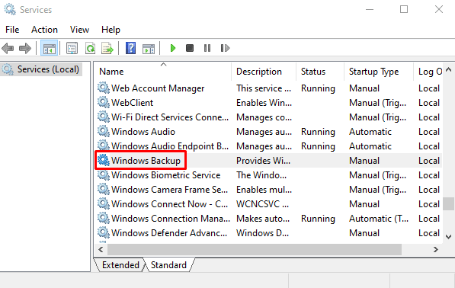Sort by the Name column header
This screenshot has width=455, height=288.
[x=163, y=72]
